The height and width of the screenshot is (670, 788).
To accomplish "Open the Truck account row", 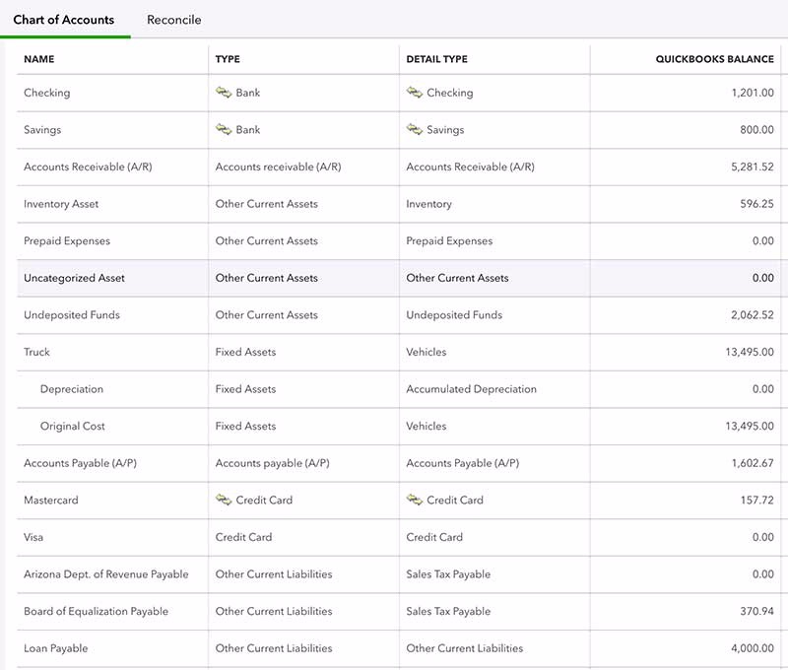I will [399, 352].
